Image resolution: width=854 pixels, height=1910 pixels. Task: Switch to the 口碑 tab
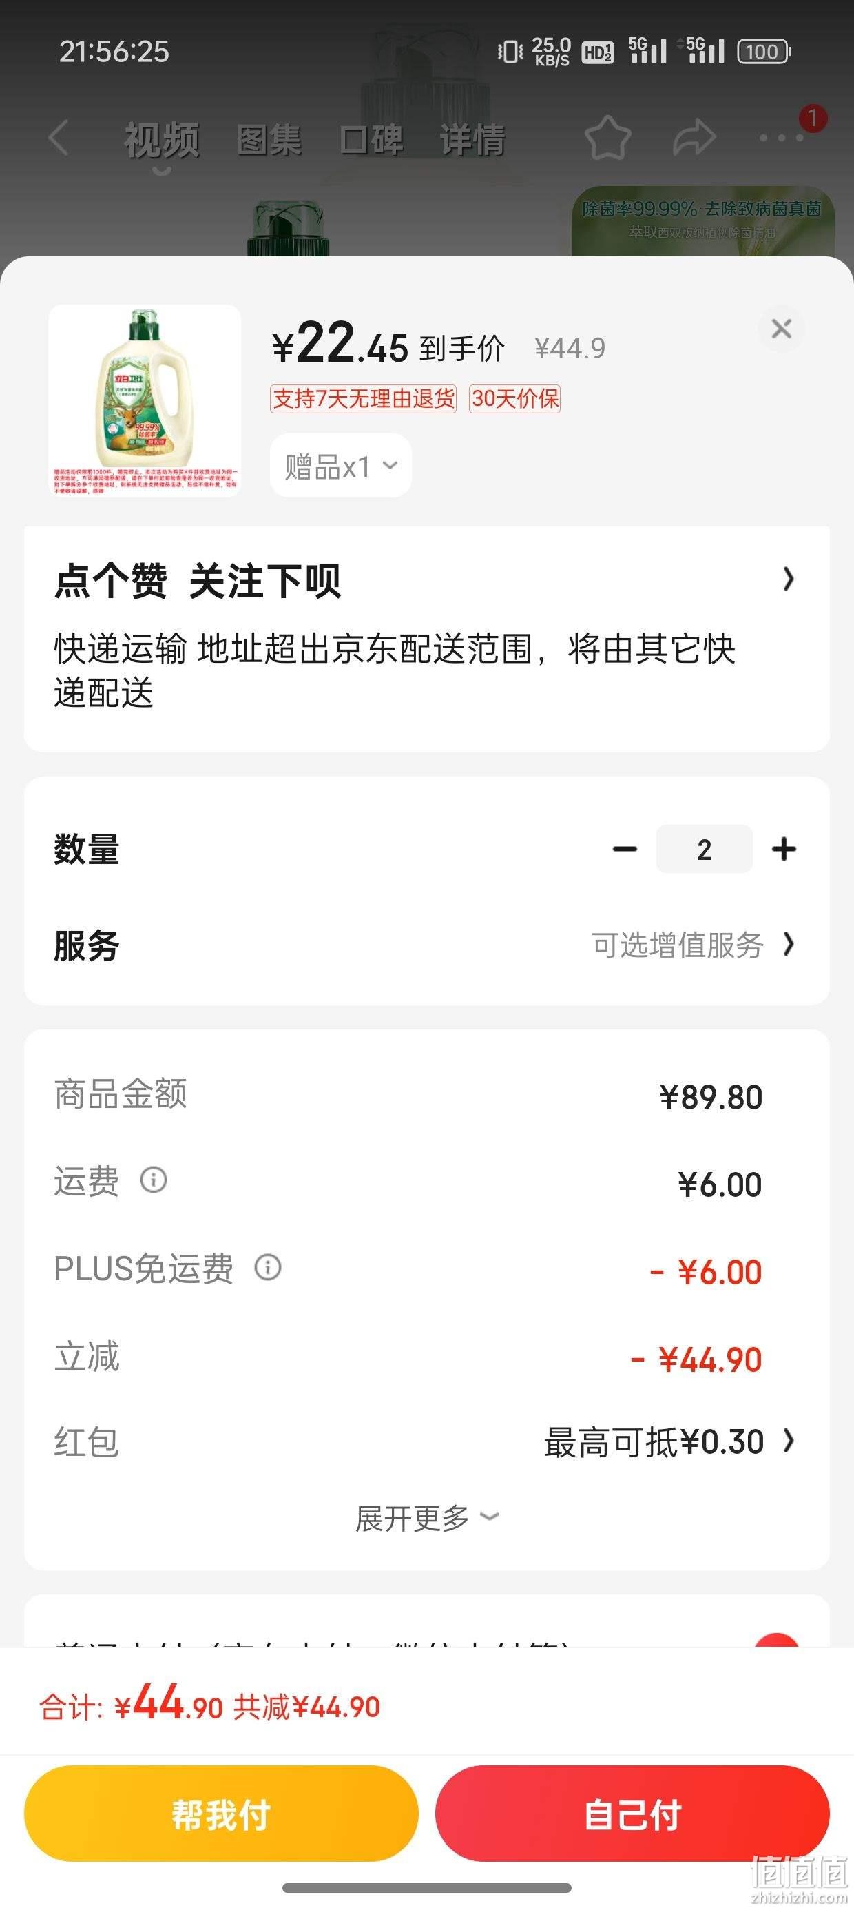click(371, 140)
